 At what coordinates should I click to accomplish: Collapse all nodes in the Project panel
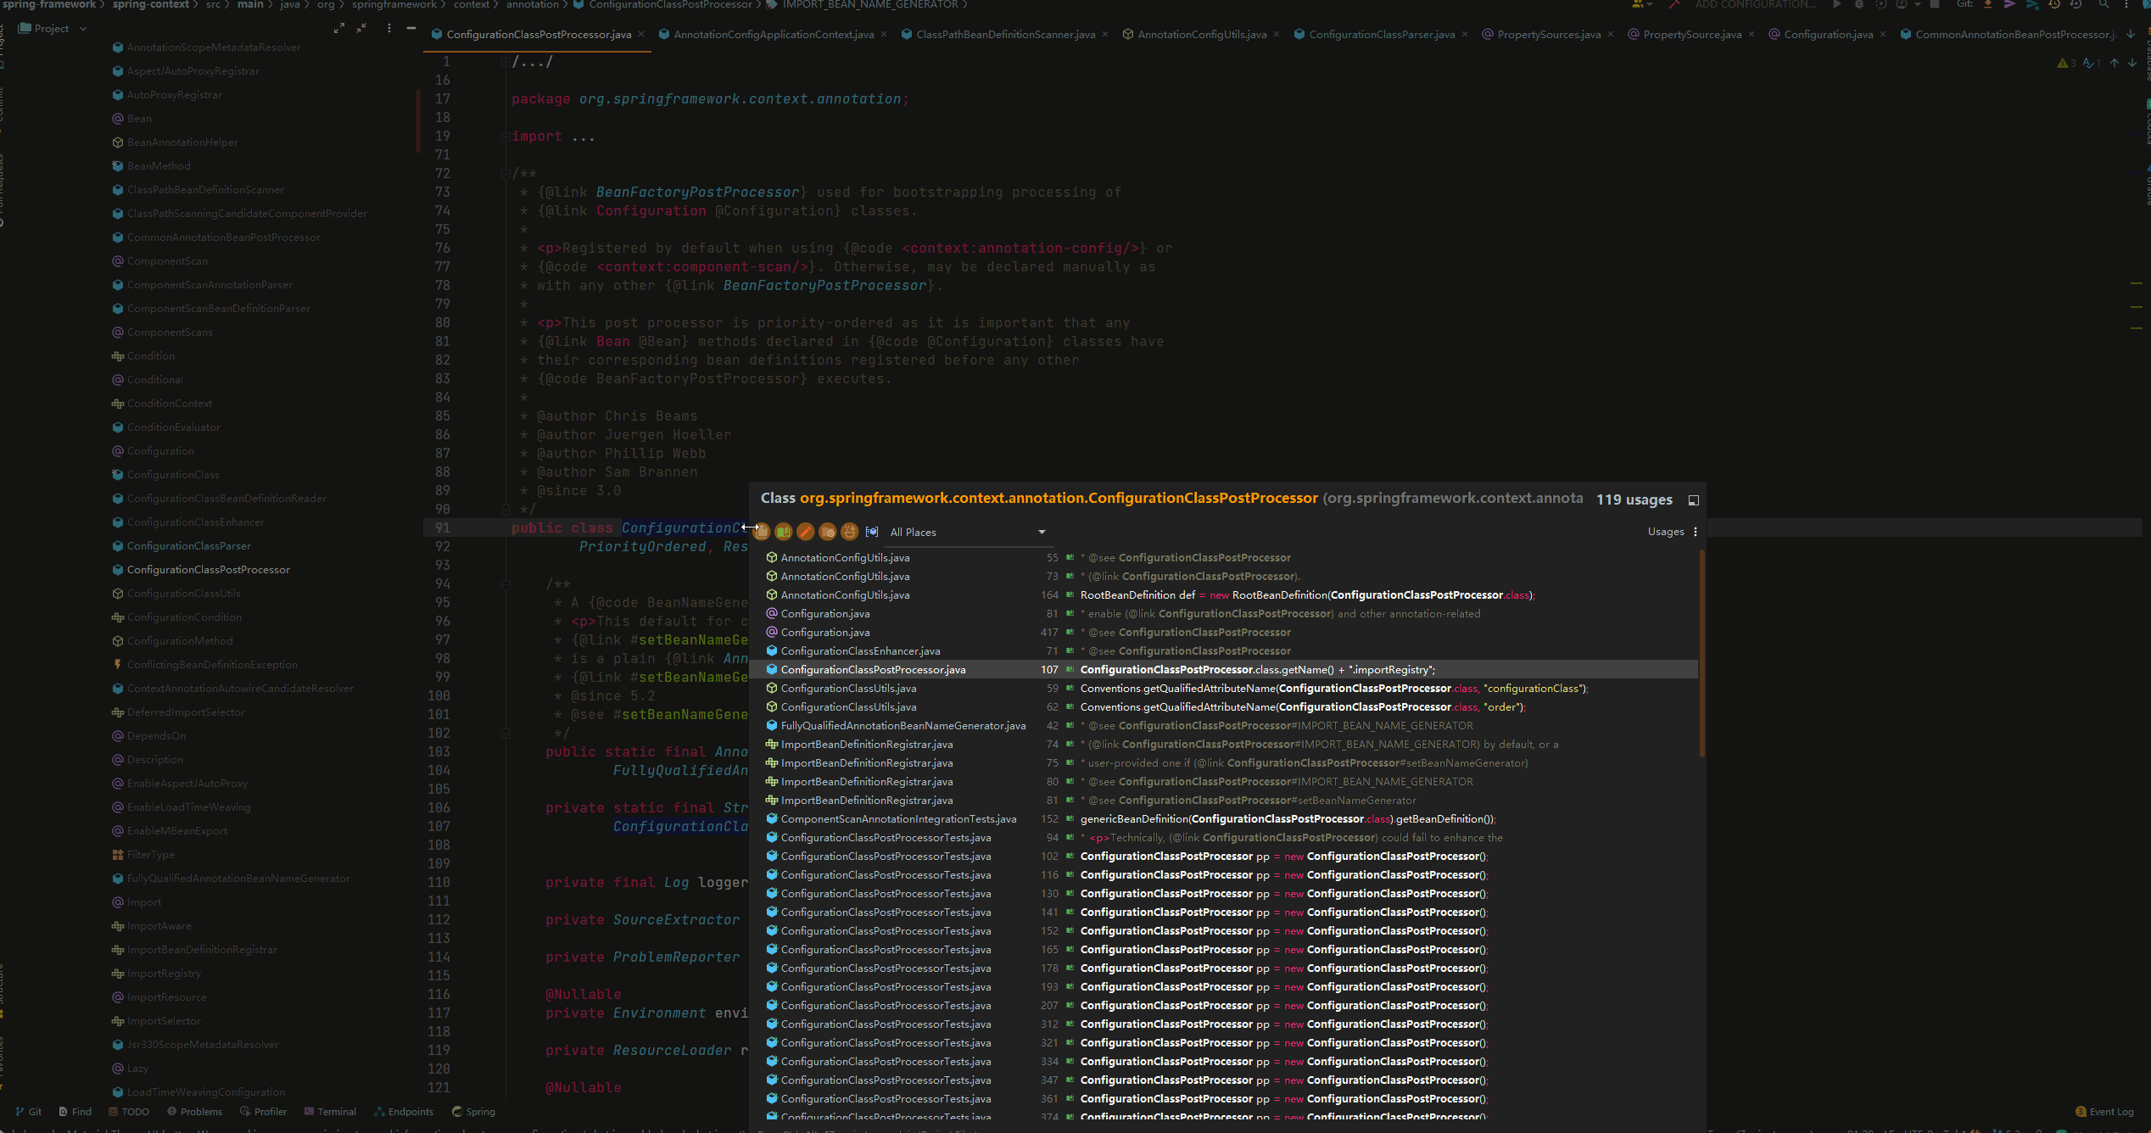(x=362, y=28)
